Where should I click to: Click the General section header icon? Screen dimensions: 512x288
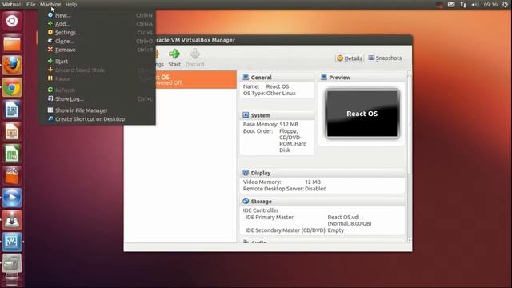246,77
